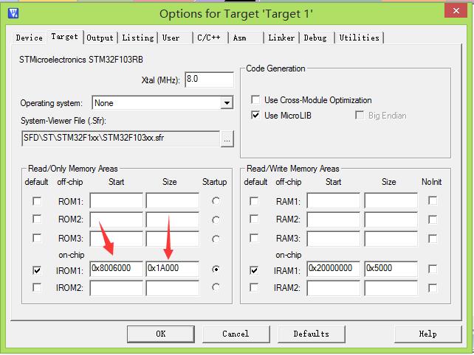This screenshot has height=355, width=474.
Task: Edit the IRAM1 Size value 0x5000
Action: pyautogui.click(x=391, y=269)
